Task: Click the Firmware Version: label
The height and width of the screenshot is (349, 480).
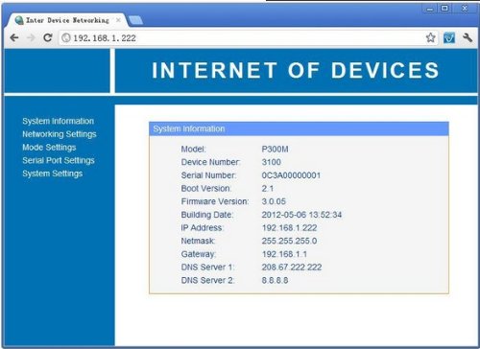Action: [215, 201]
